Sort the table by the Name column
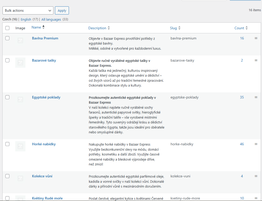This screenshot has width=262, height=201. pos(36,27)
